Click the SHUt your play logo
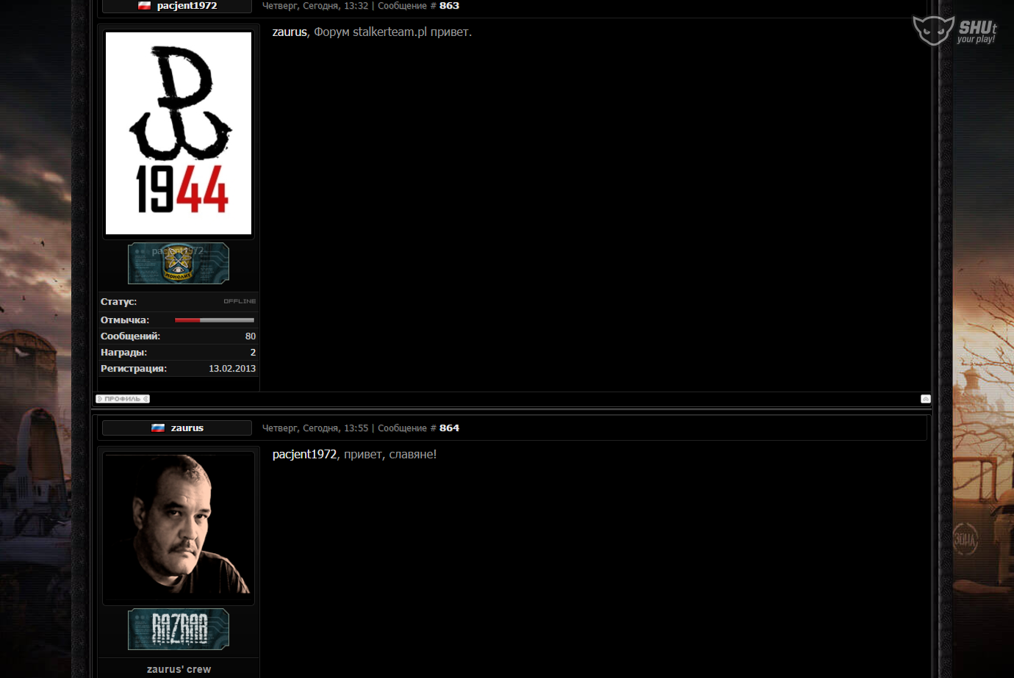 954,31
